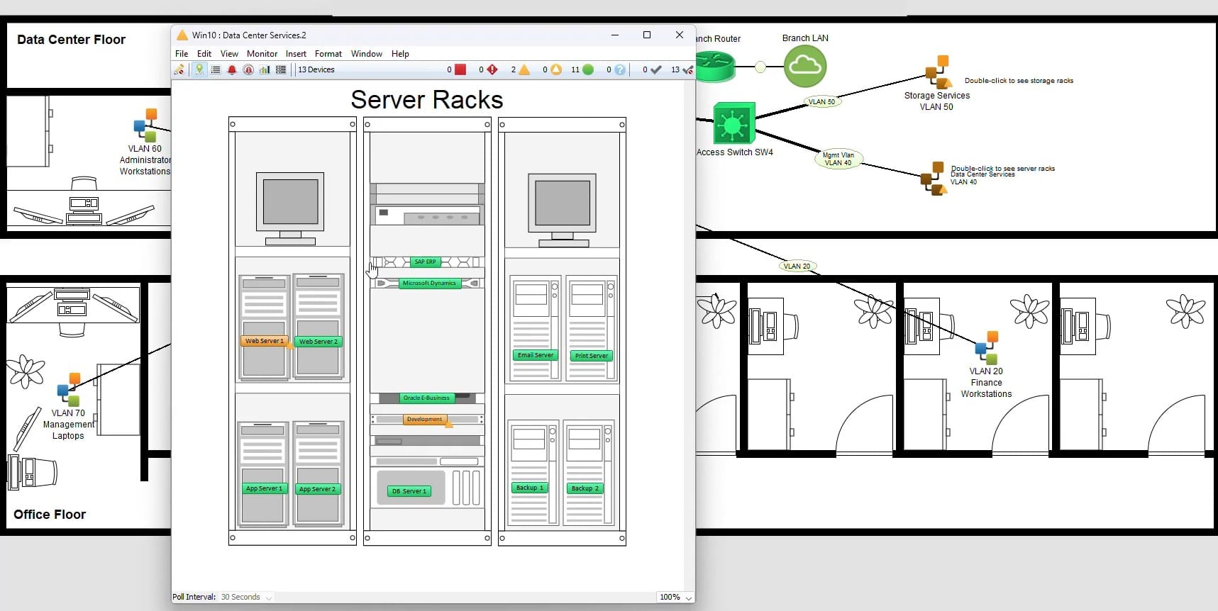Open the Insert menu
The height and width of the screenshot is (611, 1218).
296,54
